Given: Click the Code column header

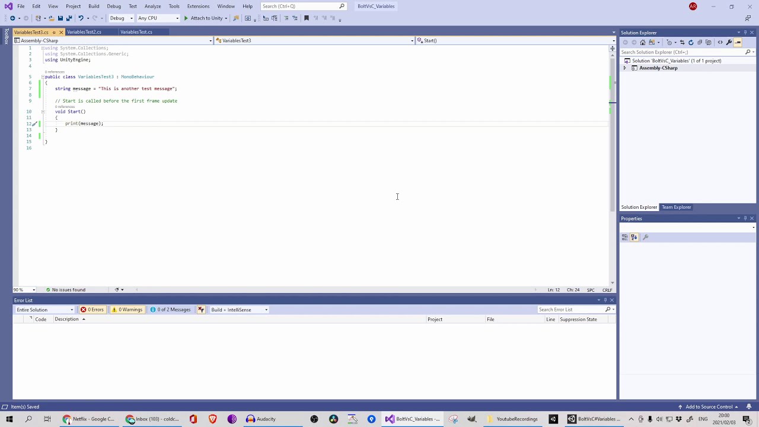Looking at the screenshot, I should [40, 320].
